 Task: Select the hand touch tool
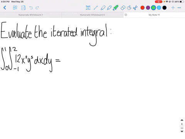(x=129, y=8)
